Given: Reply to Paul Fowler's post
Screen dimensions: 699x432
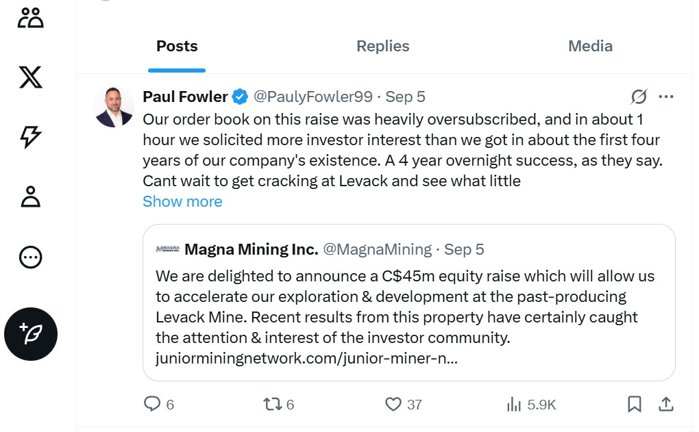Looking at the screenshot, I should click(x=152, y=405).
